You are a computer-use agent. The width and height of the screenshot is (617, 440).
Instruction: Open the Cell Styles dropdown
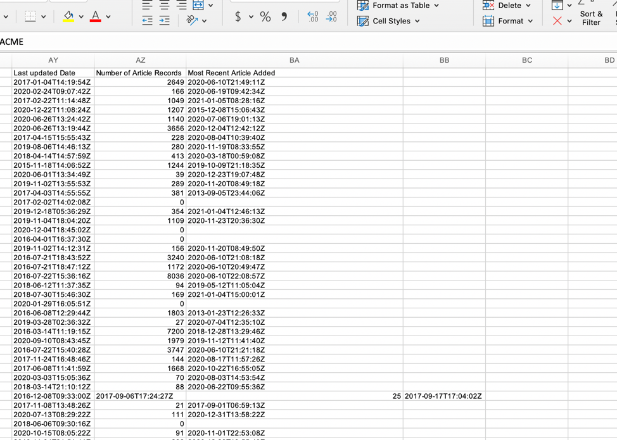coord(389,21)
